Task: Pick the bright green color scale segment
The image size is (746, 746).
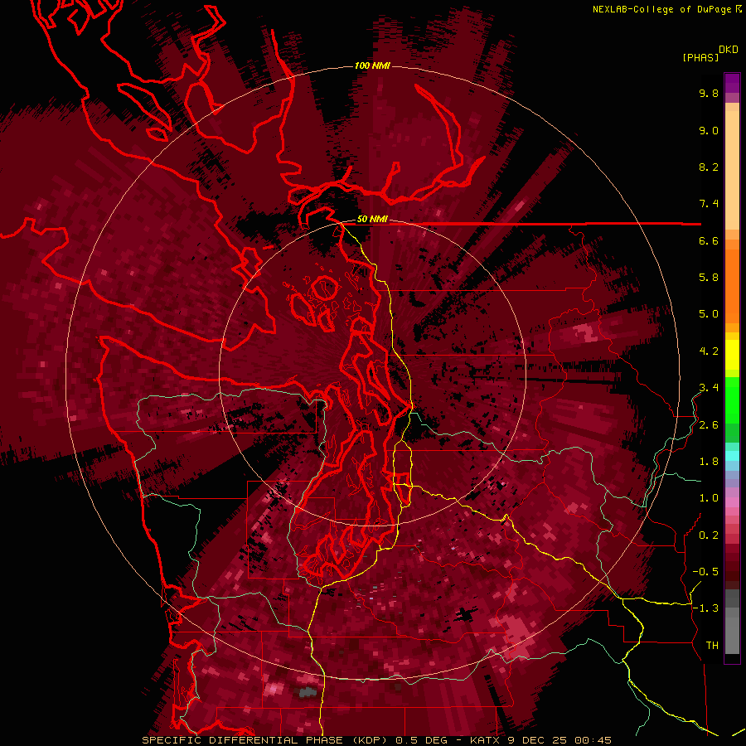Action: pyautogui.click(x=732, y=400)
